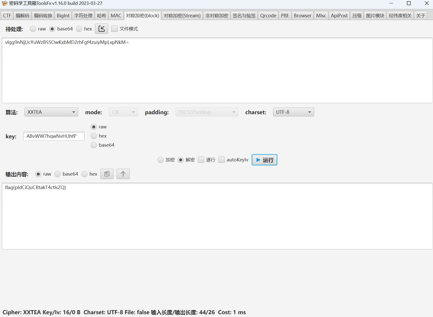Click the key input field
Viewport: 433px width, 317px height.
(x=54, y=136)
